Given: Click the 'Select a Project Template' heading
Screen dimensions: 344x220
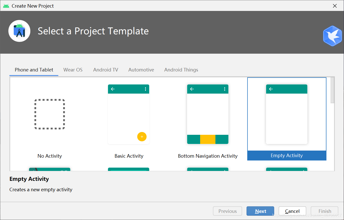Looking at the screenshot, I should 93,31.
